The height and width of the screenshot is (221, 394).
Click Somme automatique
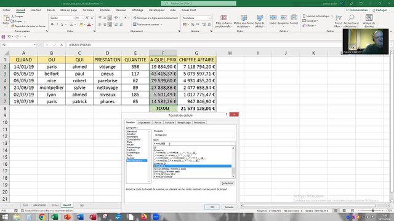[x=316, y=16]
